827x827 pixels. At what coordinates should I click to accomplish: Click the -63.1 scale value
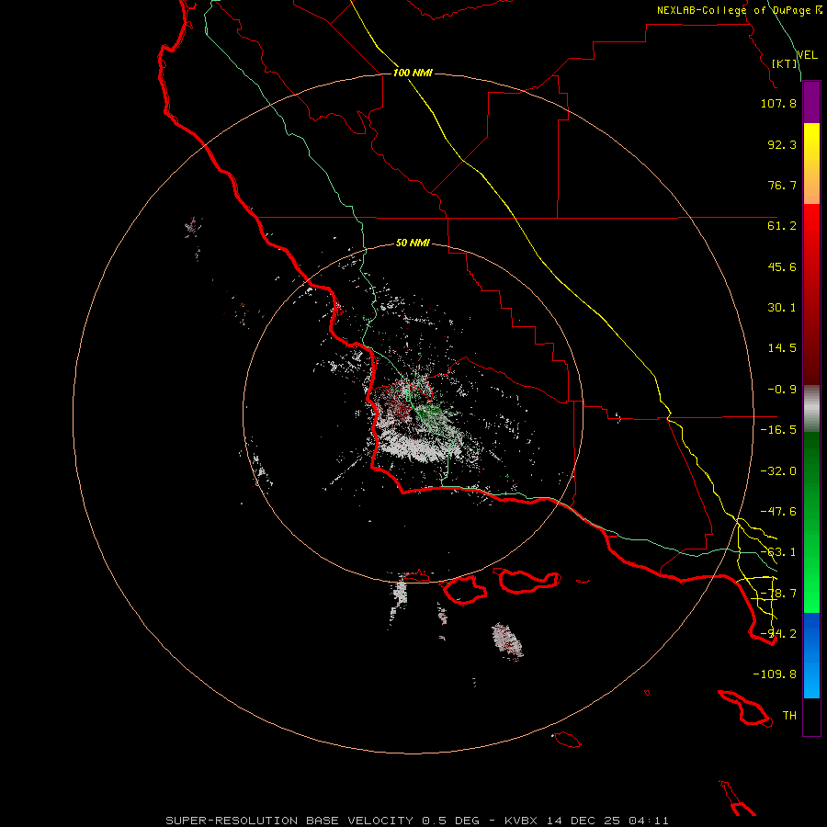point(778,552)
